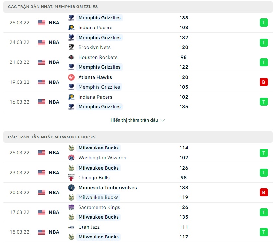Open the Milwaukee Bucks vs Washington Wizards match

coord(130,153)
